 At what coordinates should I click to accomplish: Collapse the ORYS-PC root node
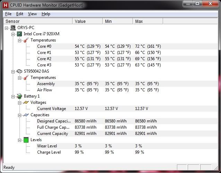(x=6, y=28)
